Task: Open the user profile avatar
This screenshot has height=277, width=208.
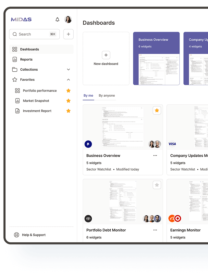Action: 68,19
